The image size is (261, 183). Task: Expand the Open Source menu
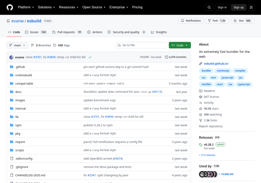94,7
